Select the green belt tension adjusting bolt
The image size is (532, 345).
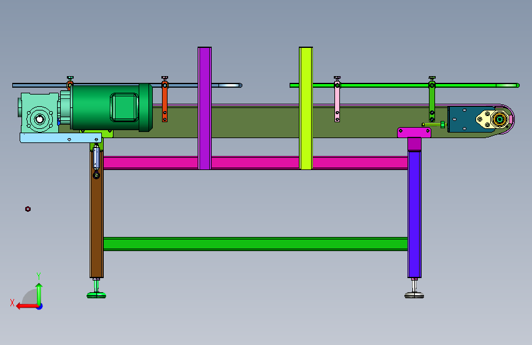coord(434,125)
